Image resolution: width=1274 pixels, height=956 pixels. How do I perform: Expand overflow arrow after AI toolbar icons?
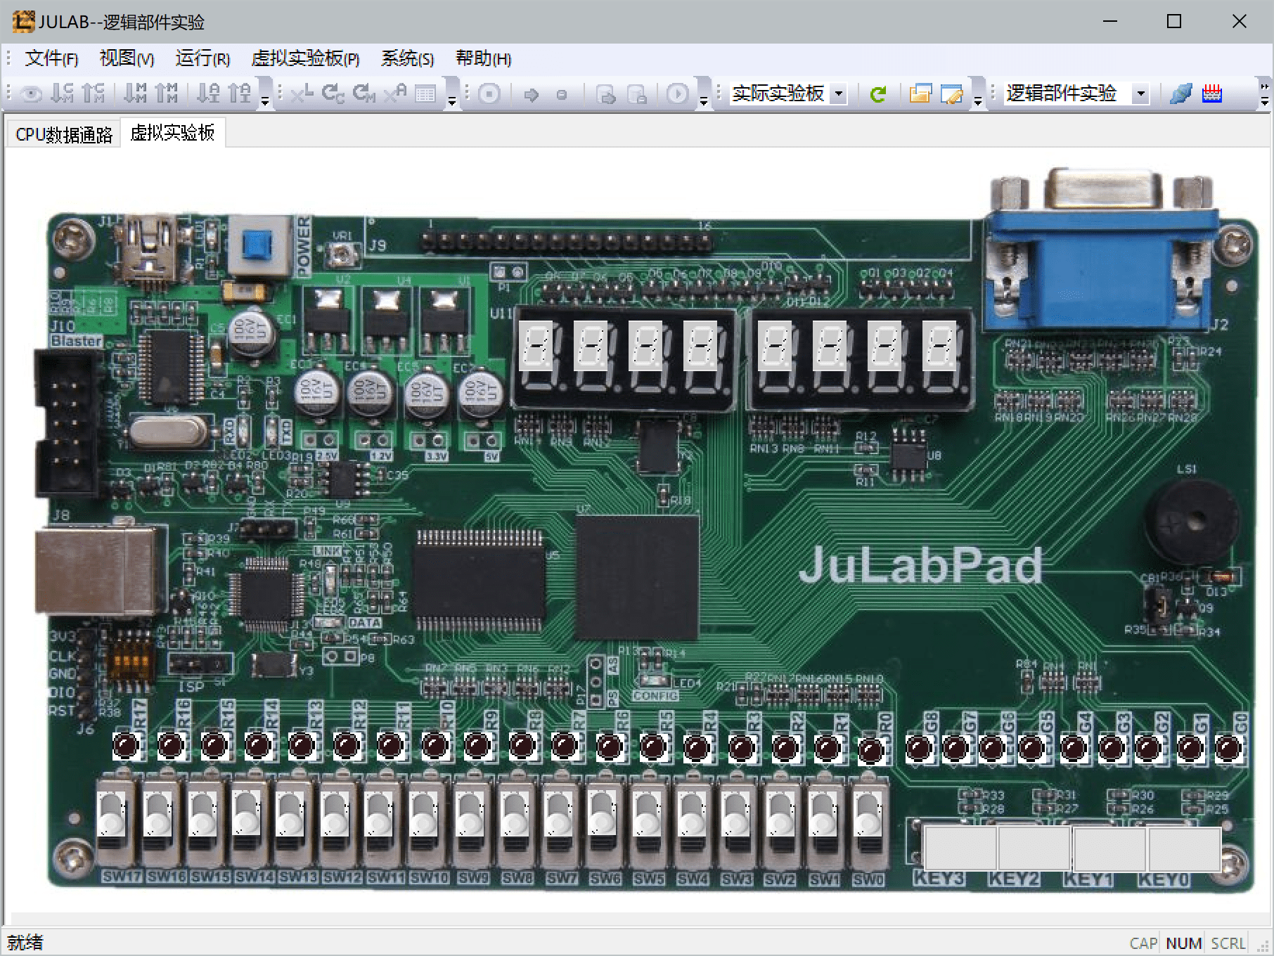coord(265,94)
